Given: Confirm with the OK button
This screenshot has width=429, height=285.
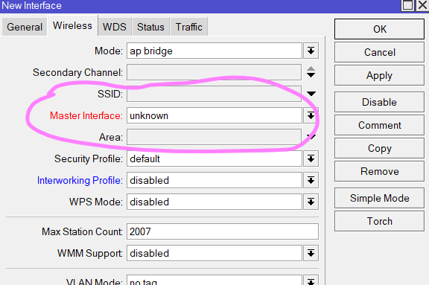Looking at the screenshot, I should 380,29.
